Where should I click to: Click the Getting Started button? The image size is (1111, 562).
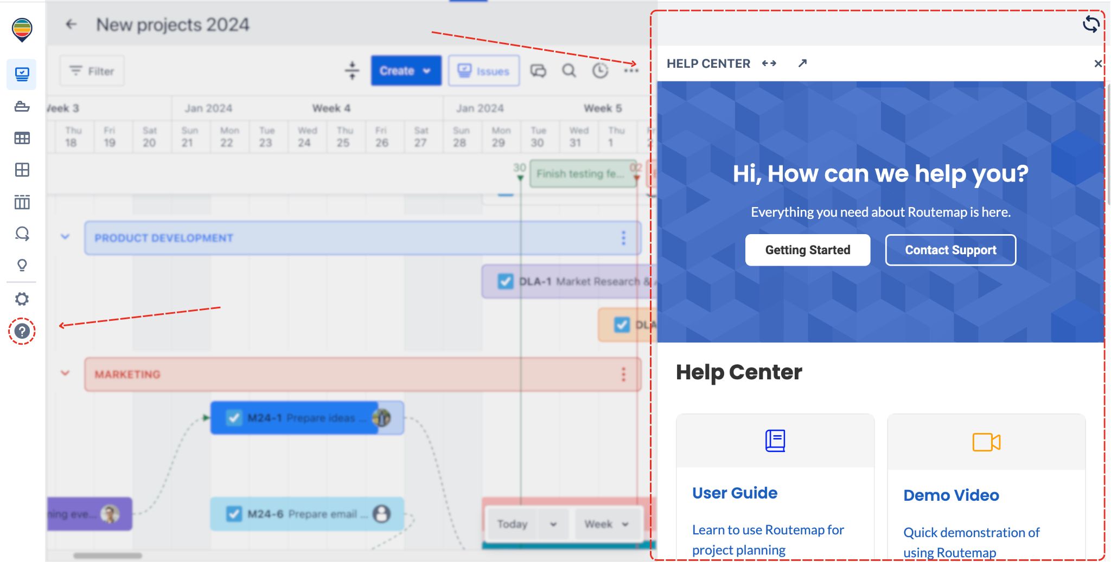point(807,250)
